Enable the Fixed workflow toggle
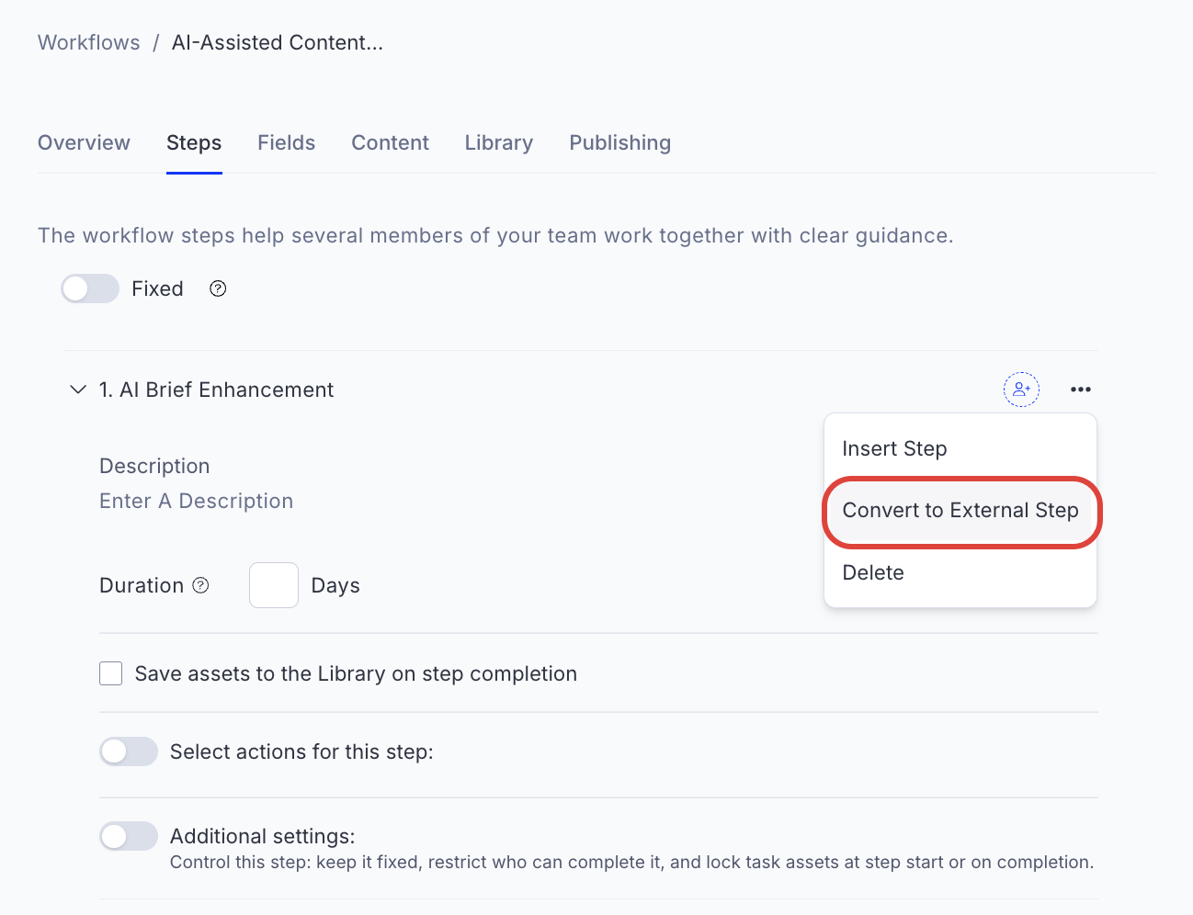 coord(89,288)
